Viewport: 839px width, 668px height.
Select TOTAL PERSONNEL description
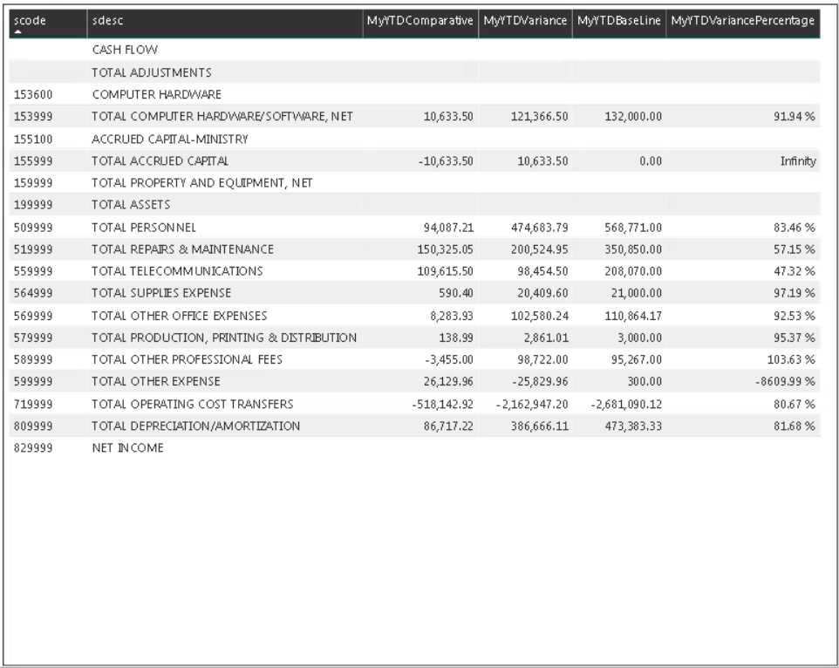[144, 228]
